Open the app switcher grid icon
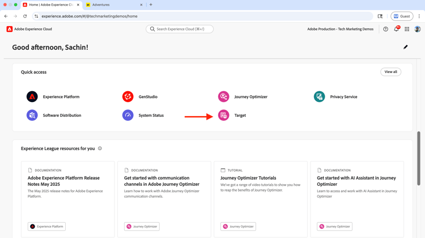425x238 pixels. click(x=407, y=29)
